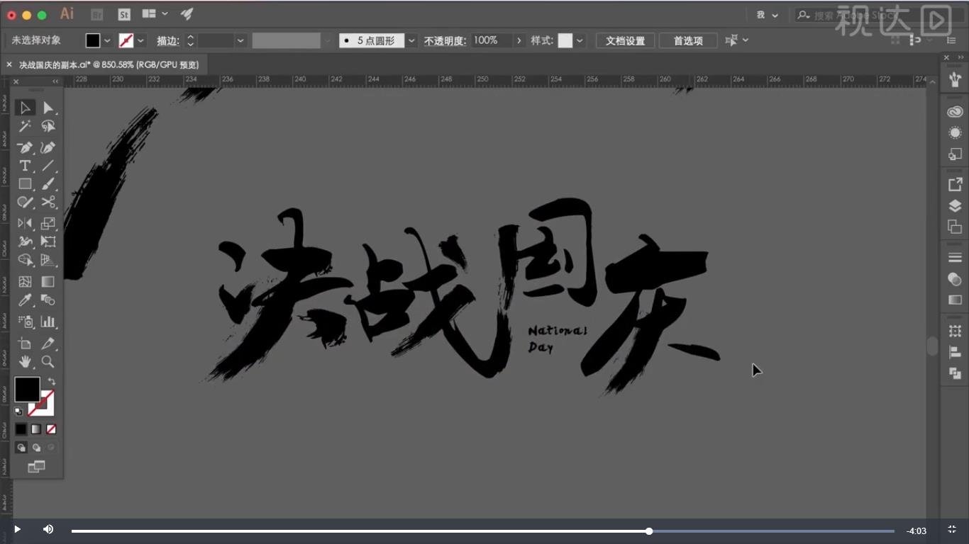
Task: Activate the Zoom tool
Action: click(48, 362)
